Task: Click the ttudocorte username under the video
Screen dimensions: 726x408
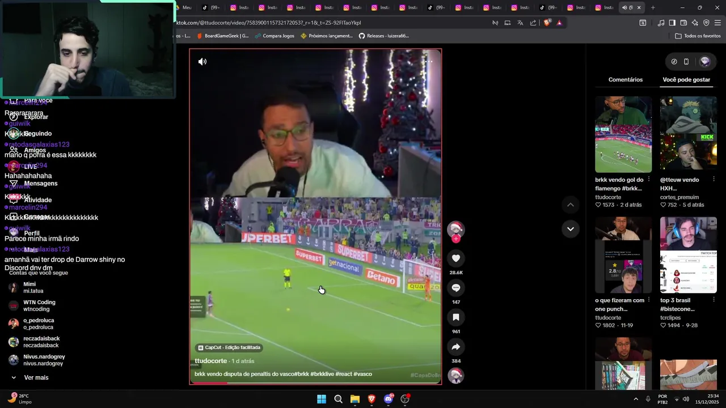Action: pyautogui.click(x=211, y=361)
